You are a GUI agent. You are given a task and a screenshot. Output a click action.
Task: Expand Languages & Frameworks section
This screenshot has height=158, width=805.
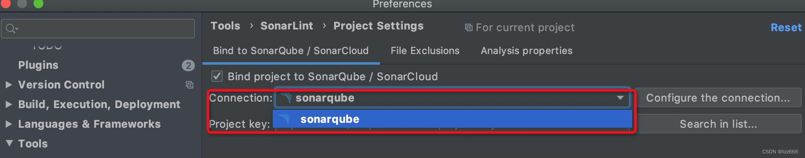click(9, 124)
